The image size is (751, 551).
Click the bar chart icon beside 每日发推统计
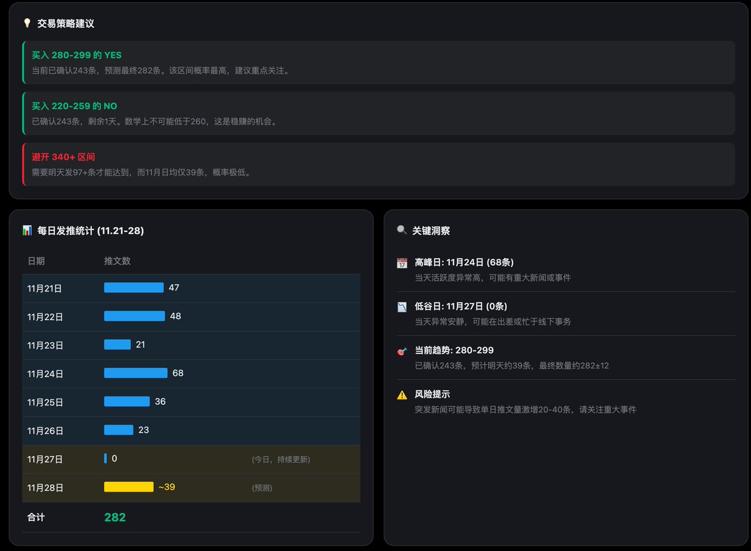point(27,231)
